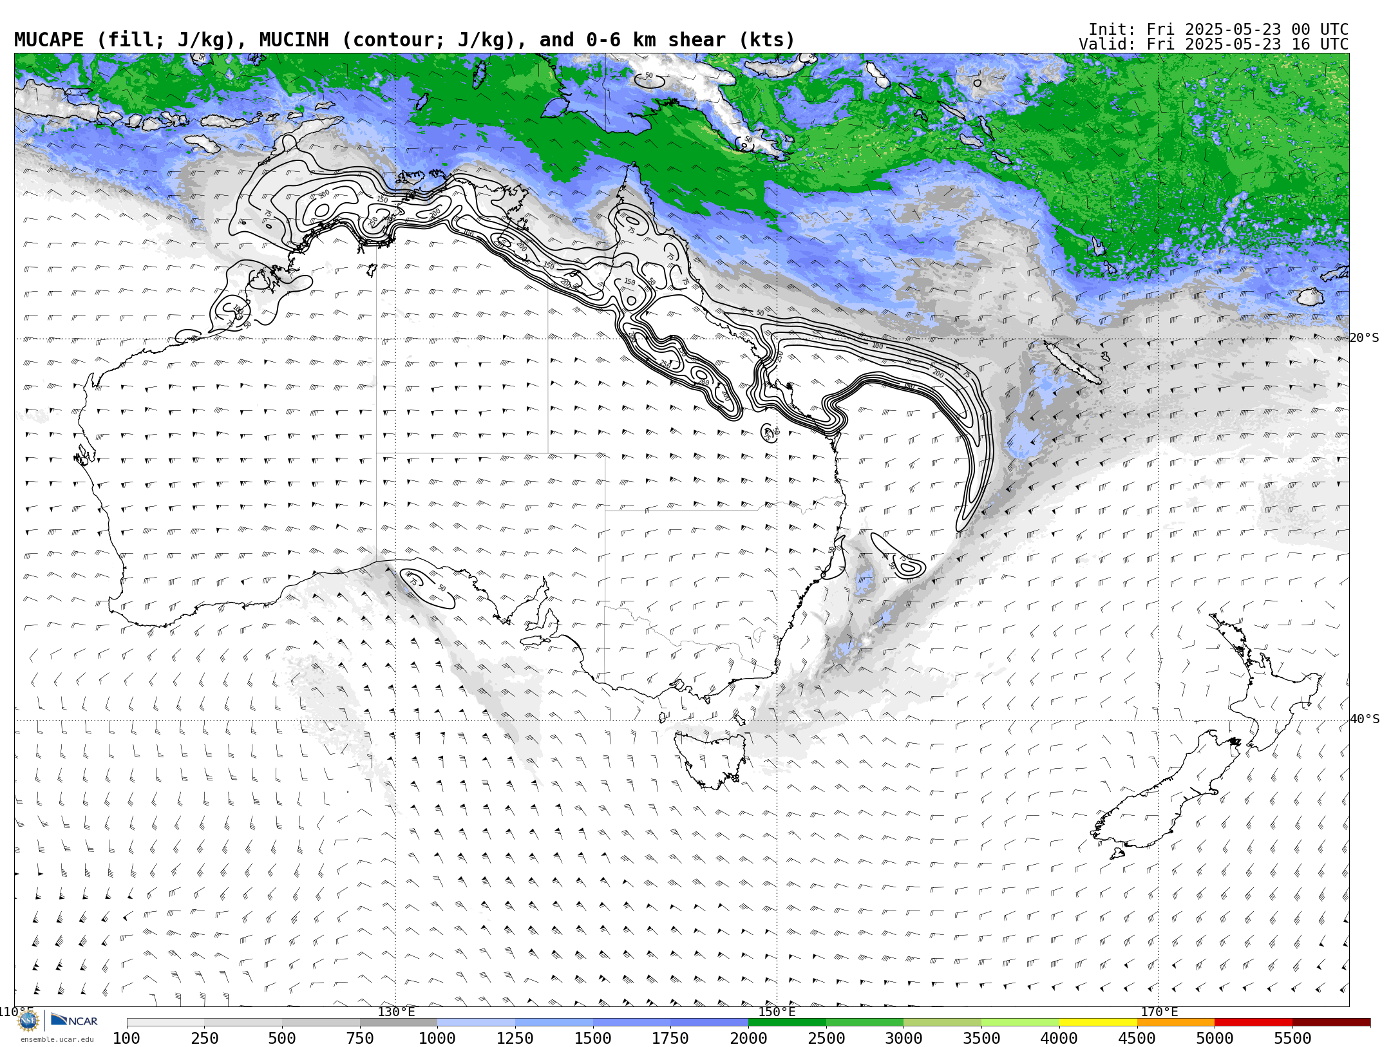Pick the 250–500 gray colorbar segment
The image size is (1391, 1047).
click(243, 1022)
